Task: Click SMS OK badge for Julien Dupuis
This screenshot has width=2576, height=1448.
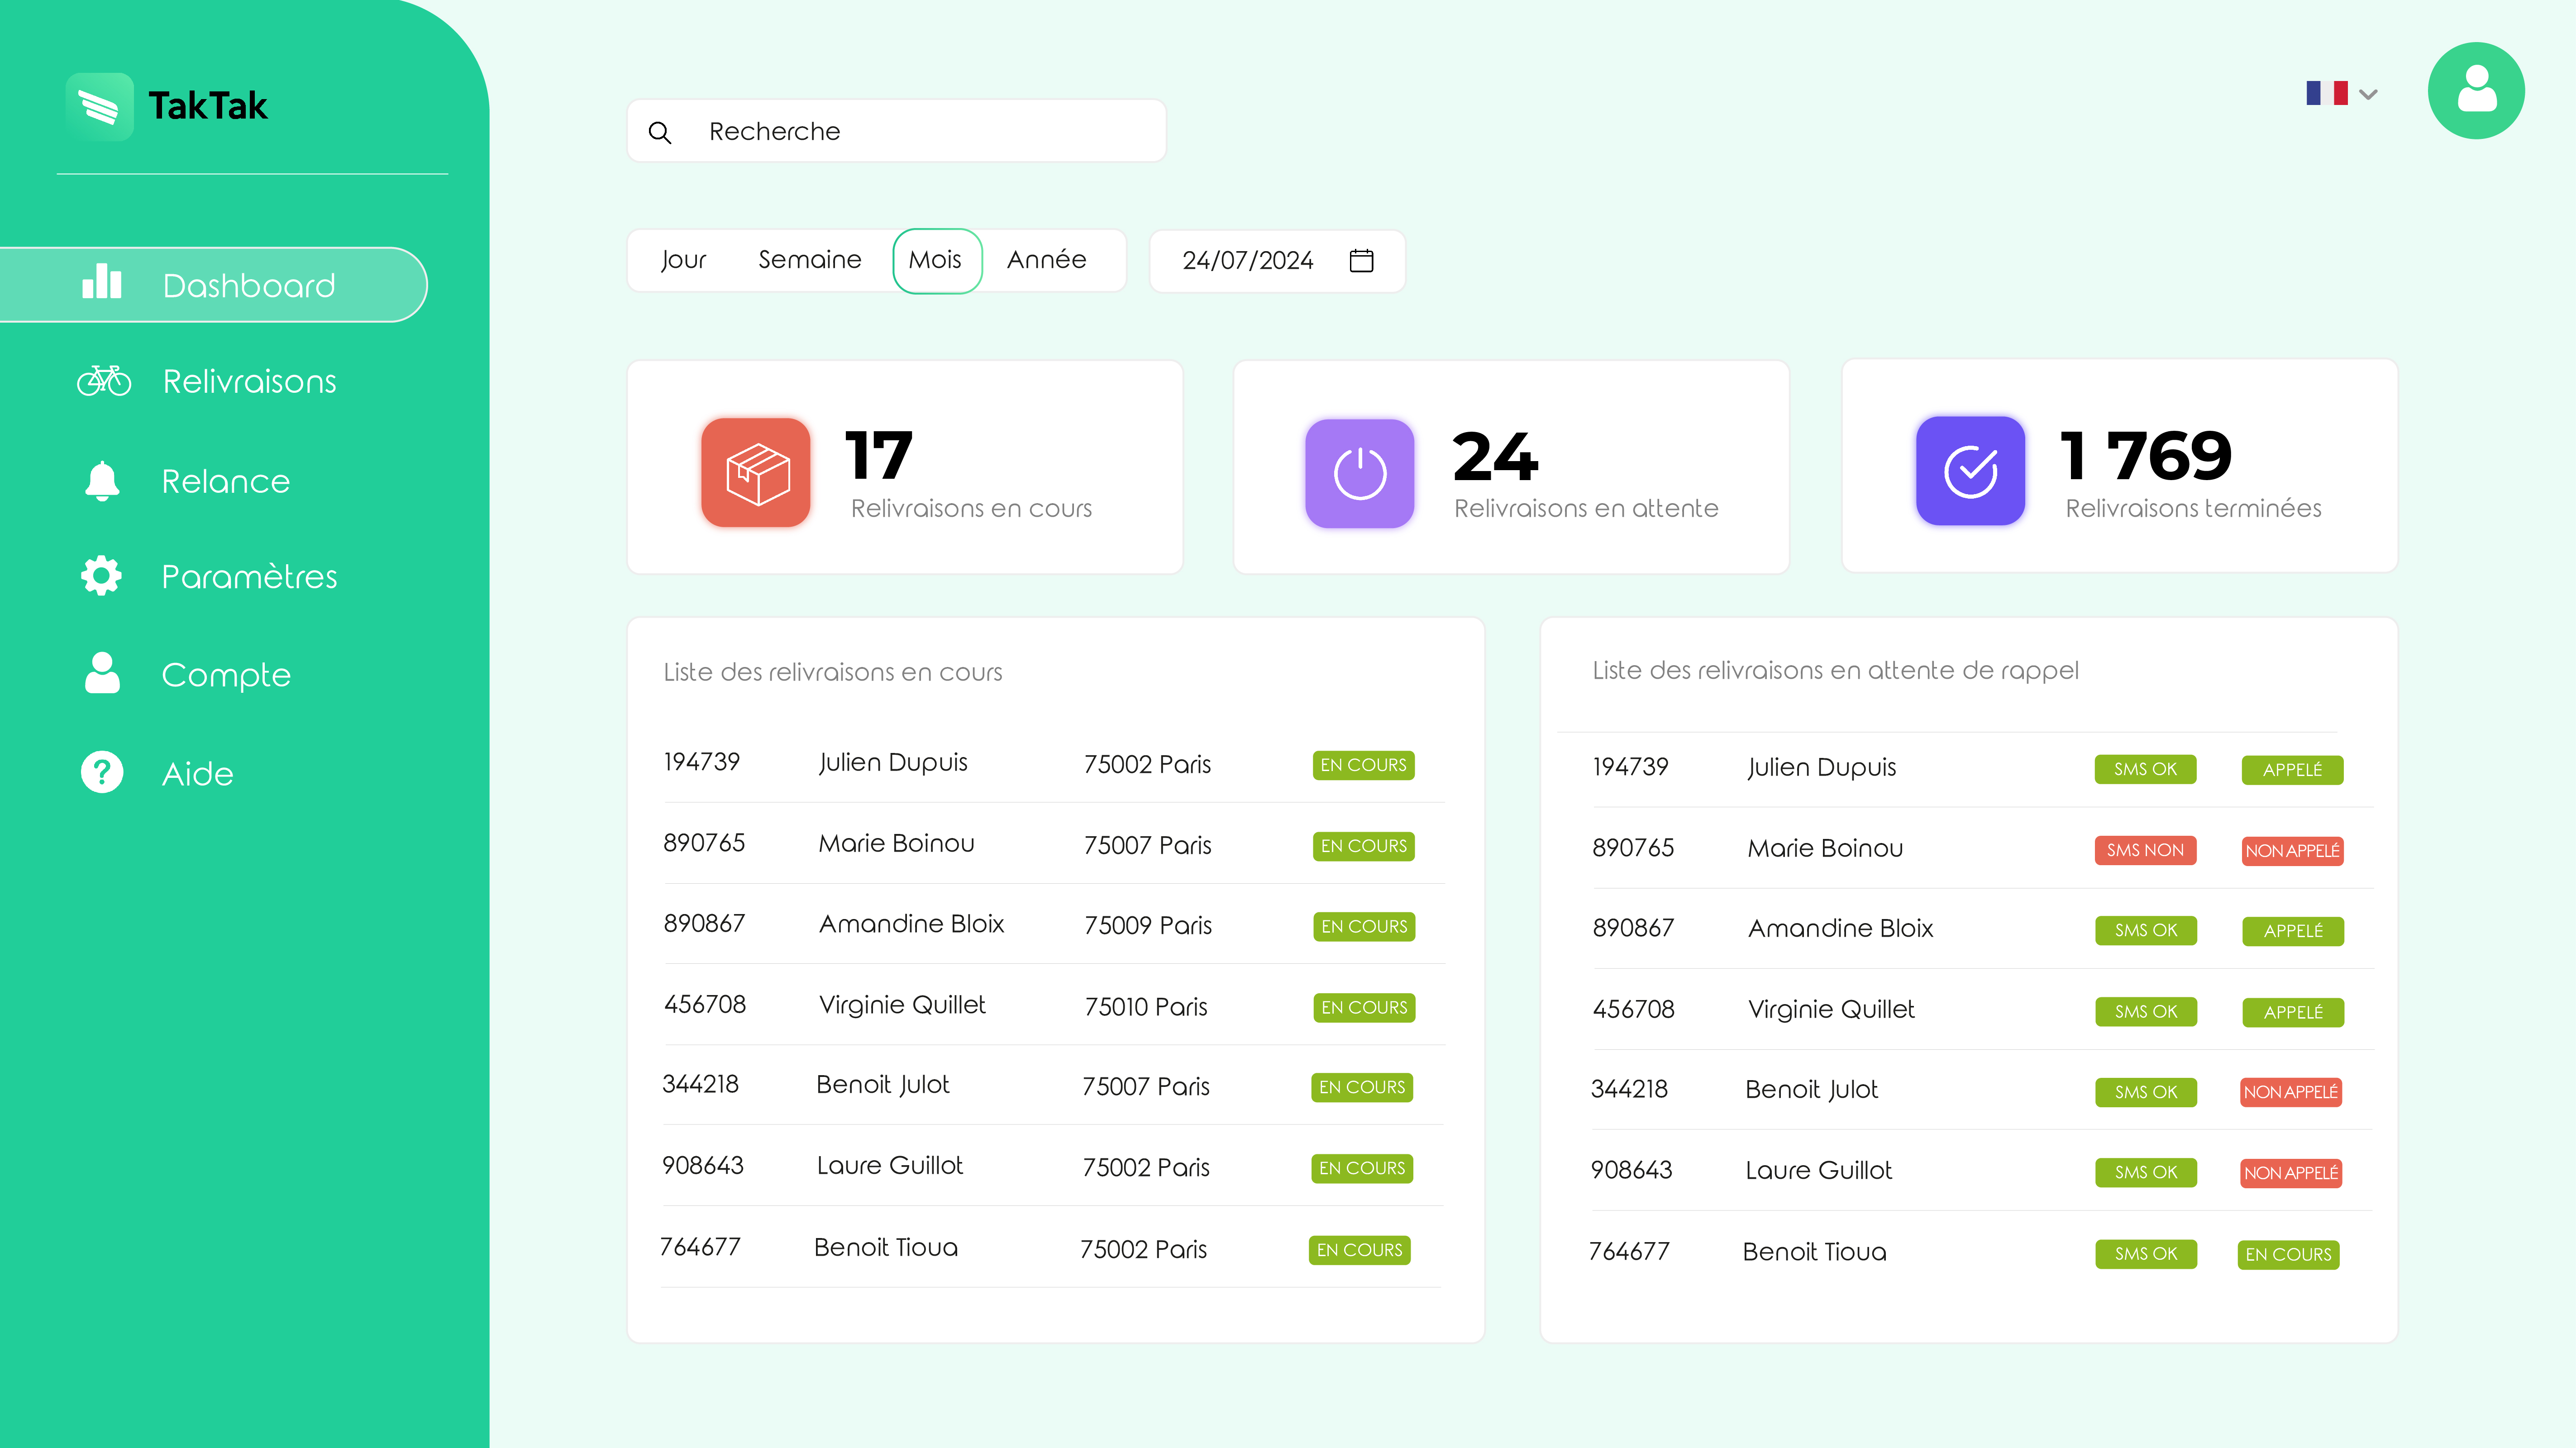Action: (2145, 769)
